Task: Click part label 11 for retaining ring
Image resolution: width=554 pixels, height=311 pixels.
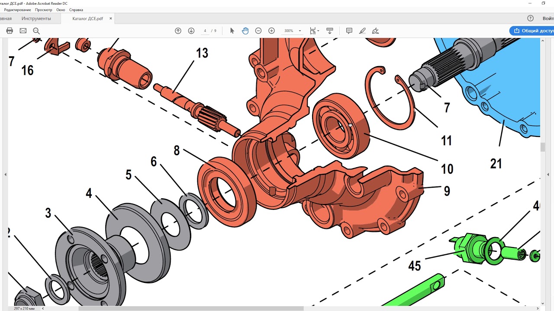Action: [x=446, y=140]
